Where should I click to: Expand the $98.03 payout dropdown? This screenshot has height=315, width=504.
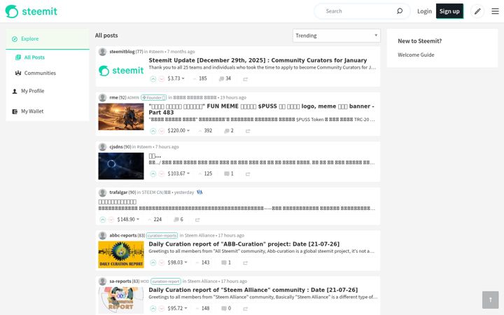(x=177, y=262)
